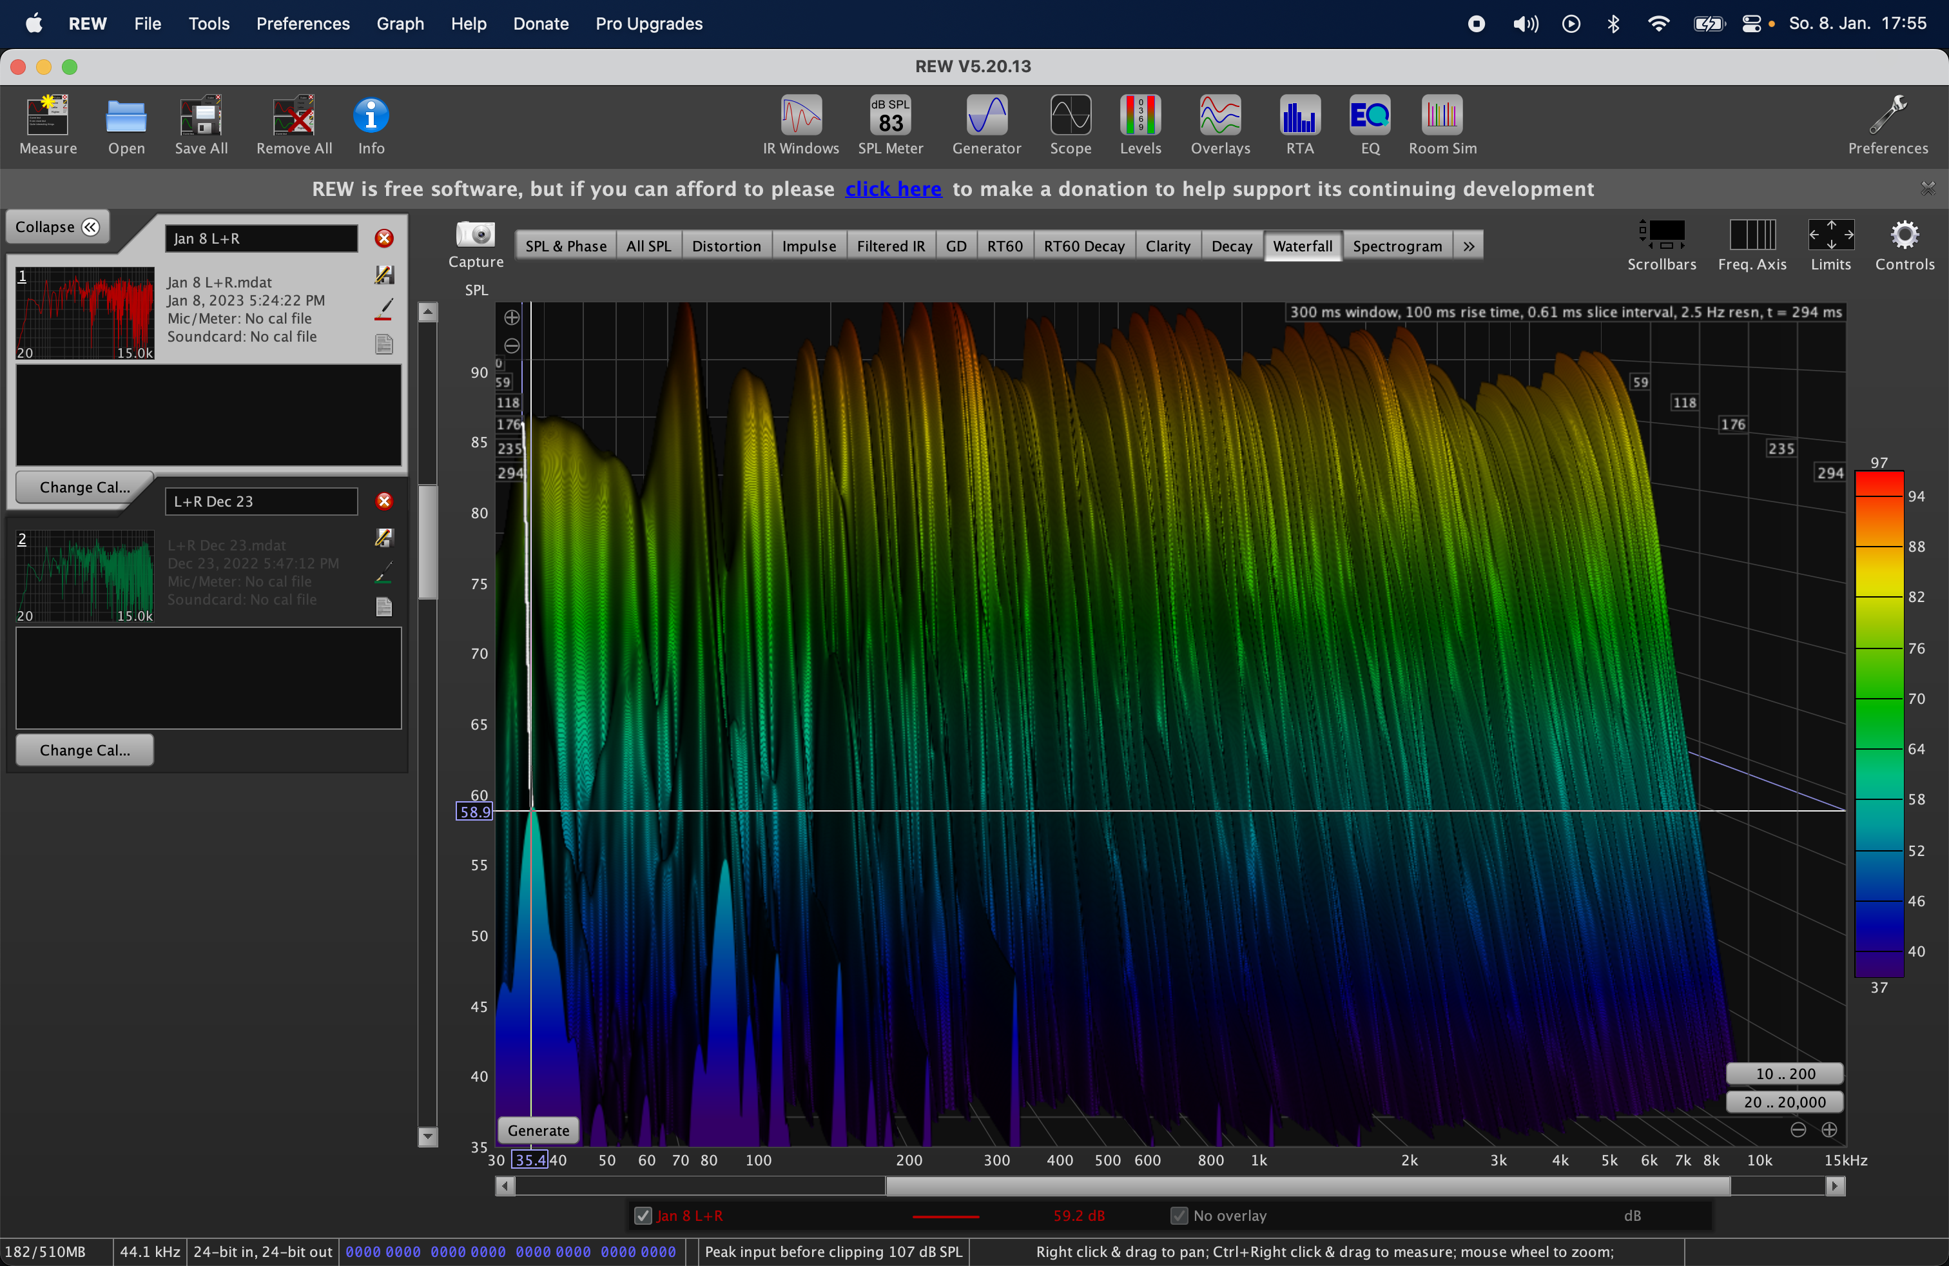Click the Generate button

(538, 1130)
